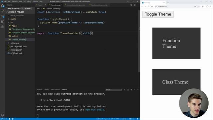Open the Edit menu
Image resolution: width=213 pixels, height=120 pixels.
pyautogui.click(x=9, y=2)
